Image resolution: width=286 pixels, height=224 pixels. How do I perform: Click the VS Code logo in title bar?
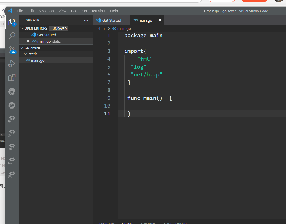pyautogui.click(x=10, y=11)
